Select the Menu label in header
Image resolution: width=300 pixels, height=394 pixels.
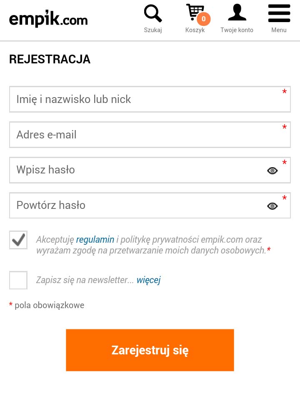coord(279,30)
